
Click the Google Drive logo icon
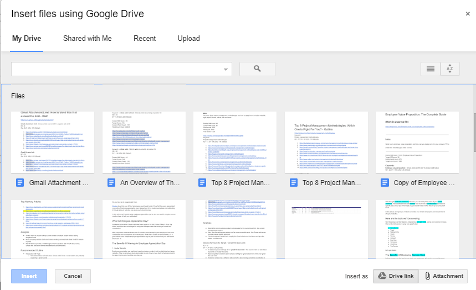pos(382,276)
